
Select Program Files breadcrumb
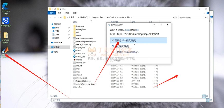(97, 17)
